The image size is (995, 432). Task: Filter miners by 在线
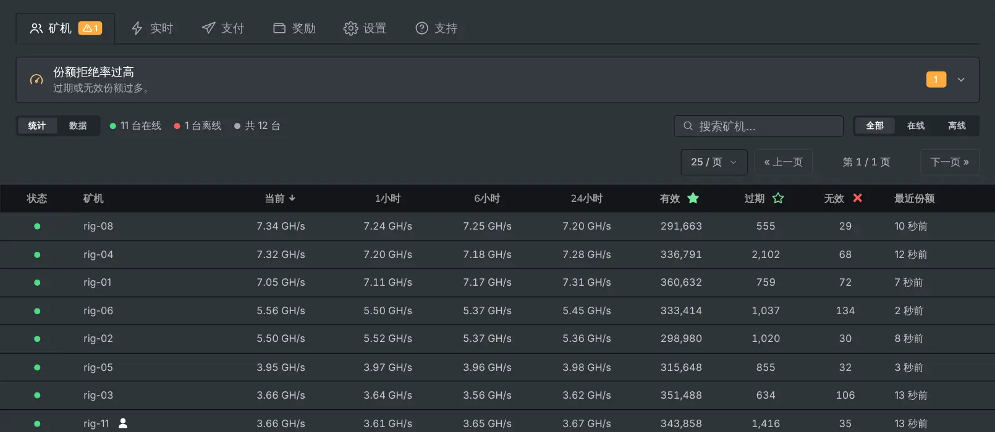tap(916, 126)
